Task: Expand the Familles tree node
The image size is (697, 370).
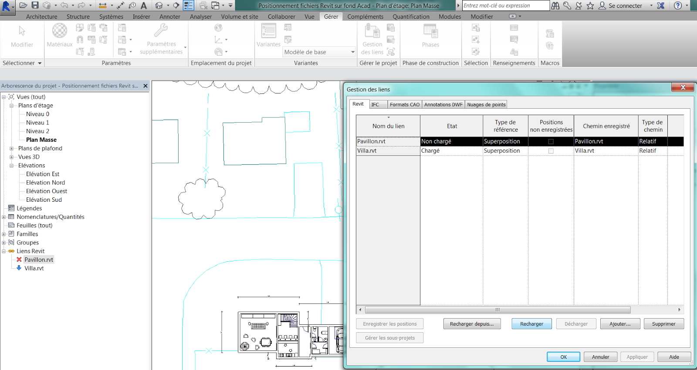Action: coord(4,234)
